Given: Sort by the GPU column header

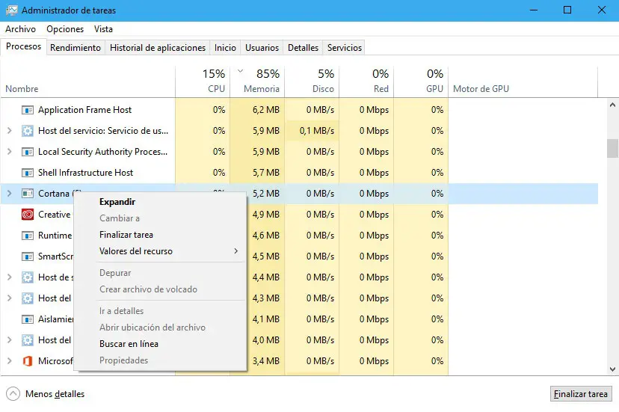Looking at the screenshot, I should tap(420, 82).
